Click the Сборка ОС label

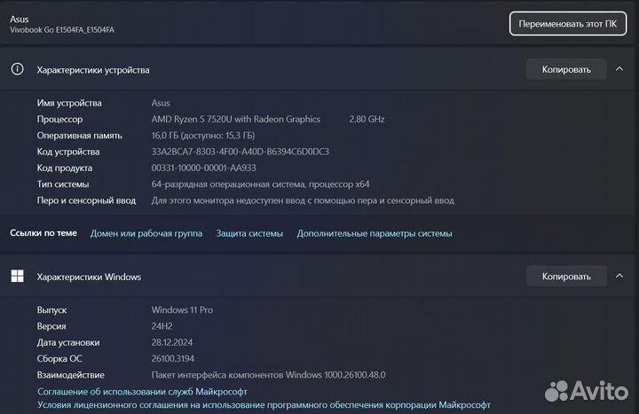pos(59,359)
